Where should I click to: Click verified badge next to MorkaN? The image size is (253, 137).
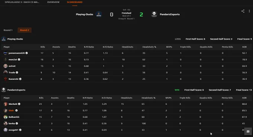(19, 104)
